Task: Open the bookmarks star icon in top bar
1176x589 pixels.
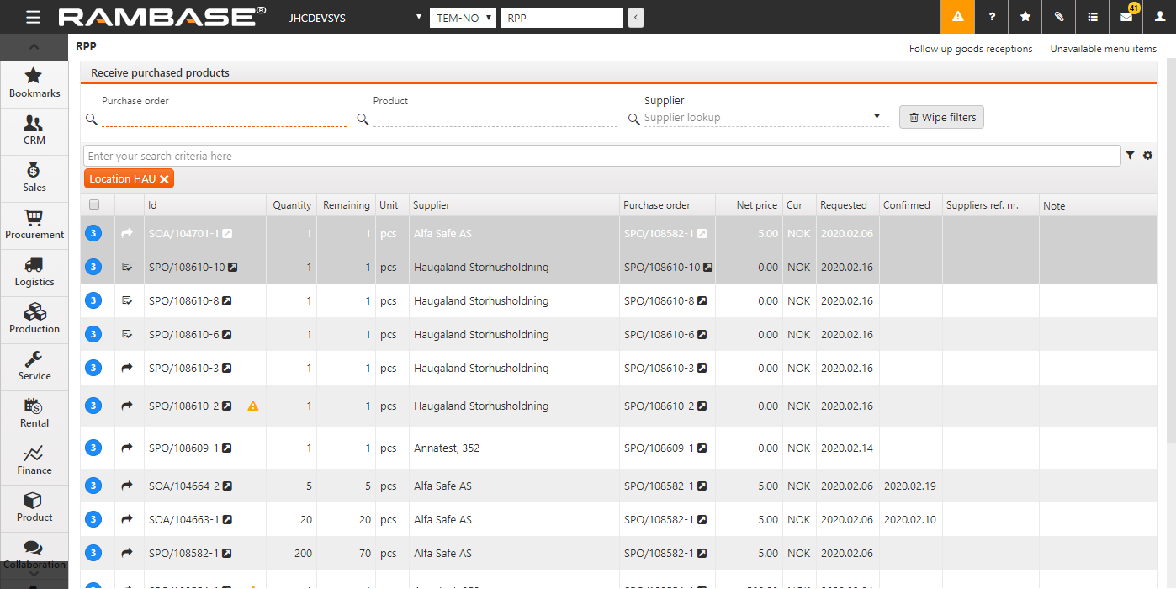Action: point(1025,17)
